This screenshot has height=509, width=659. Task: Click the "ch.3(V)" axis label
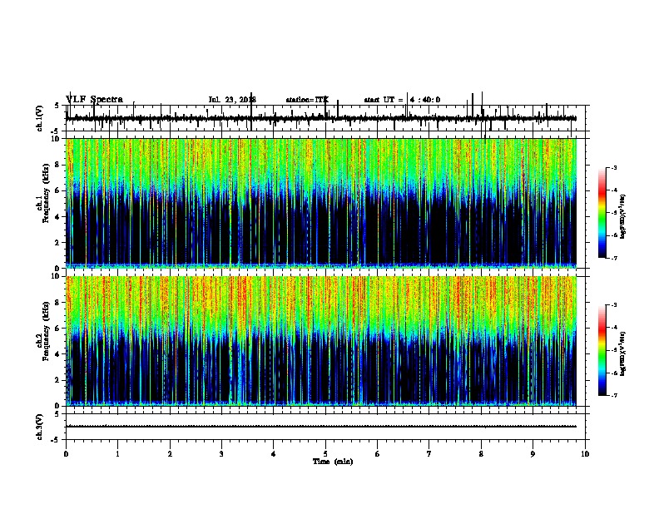click(40, 427)
